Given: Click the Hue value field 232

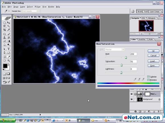Looking at the screenshot, I should coord(133,54).
